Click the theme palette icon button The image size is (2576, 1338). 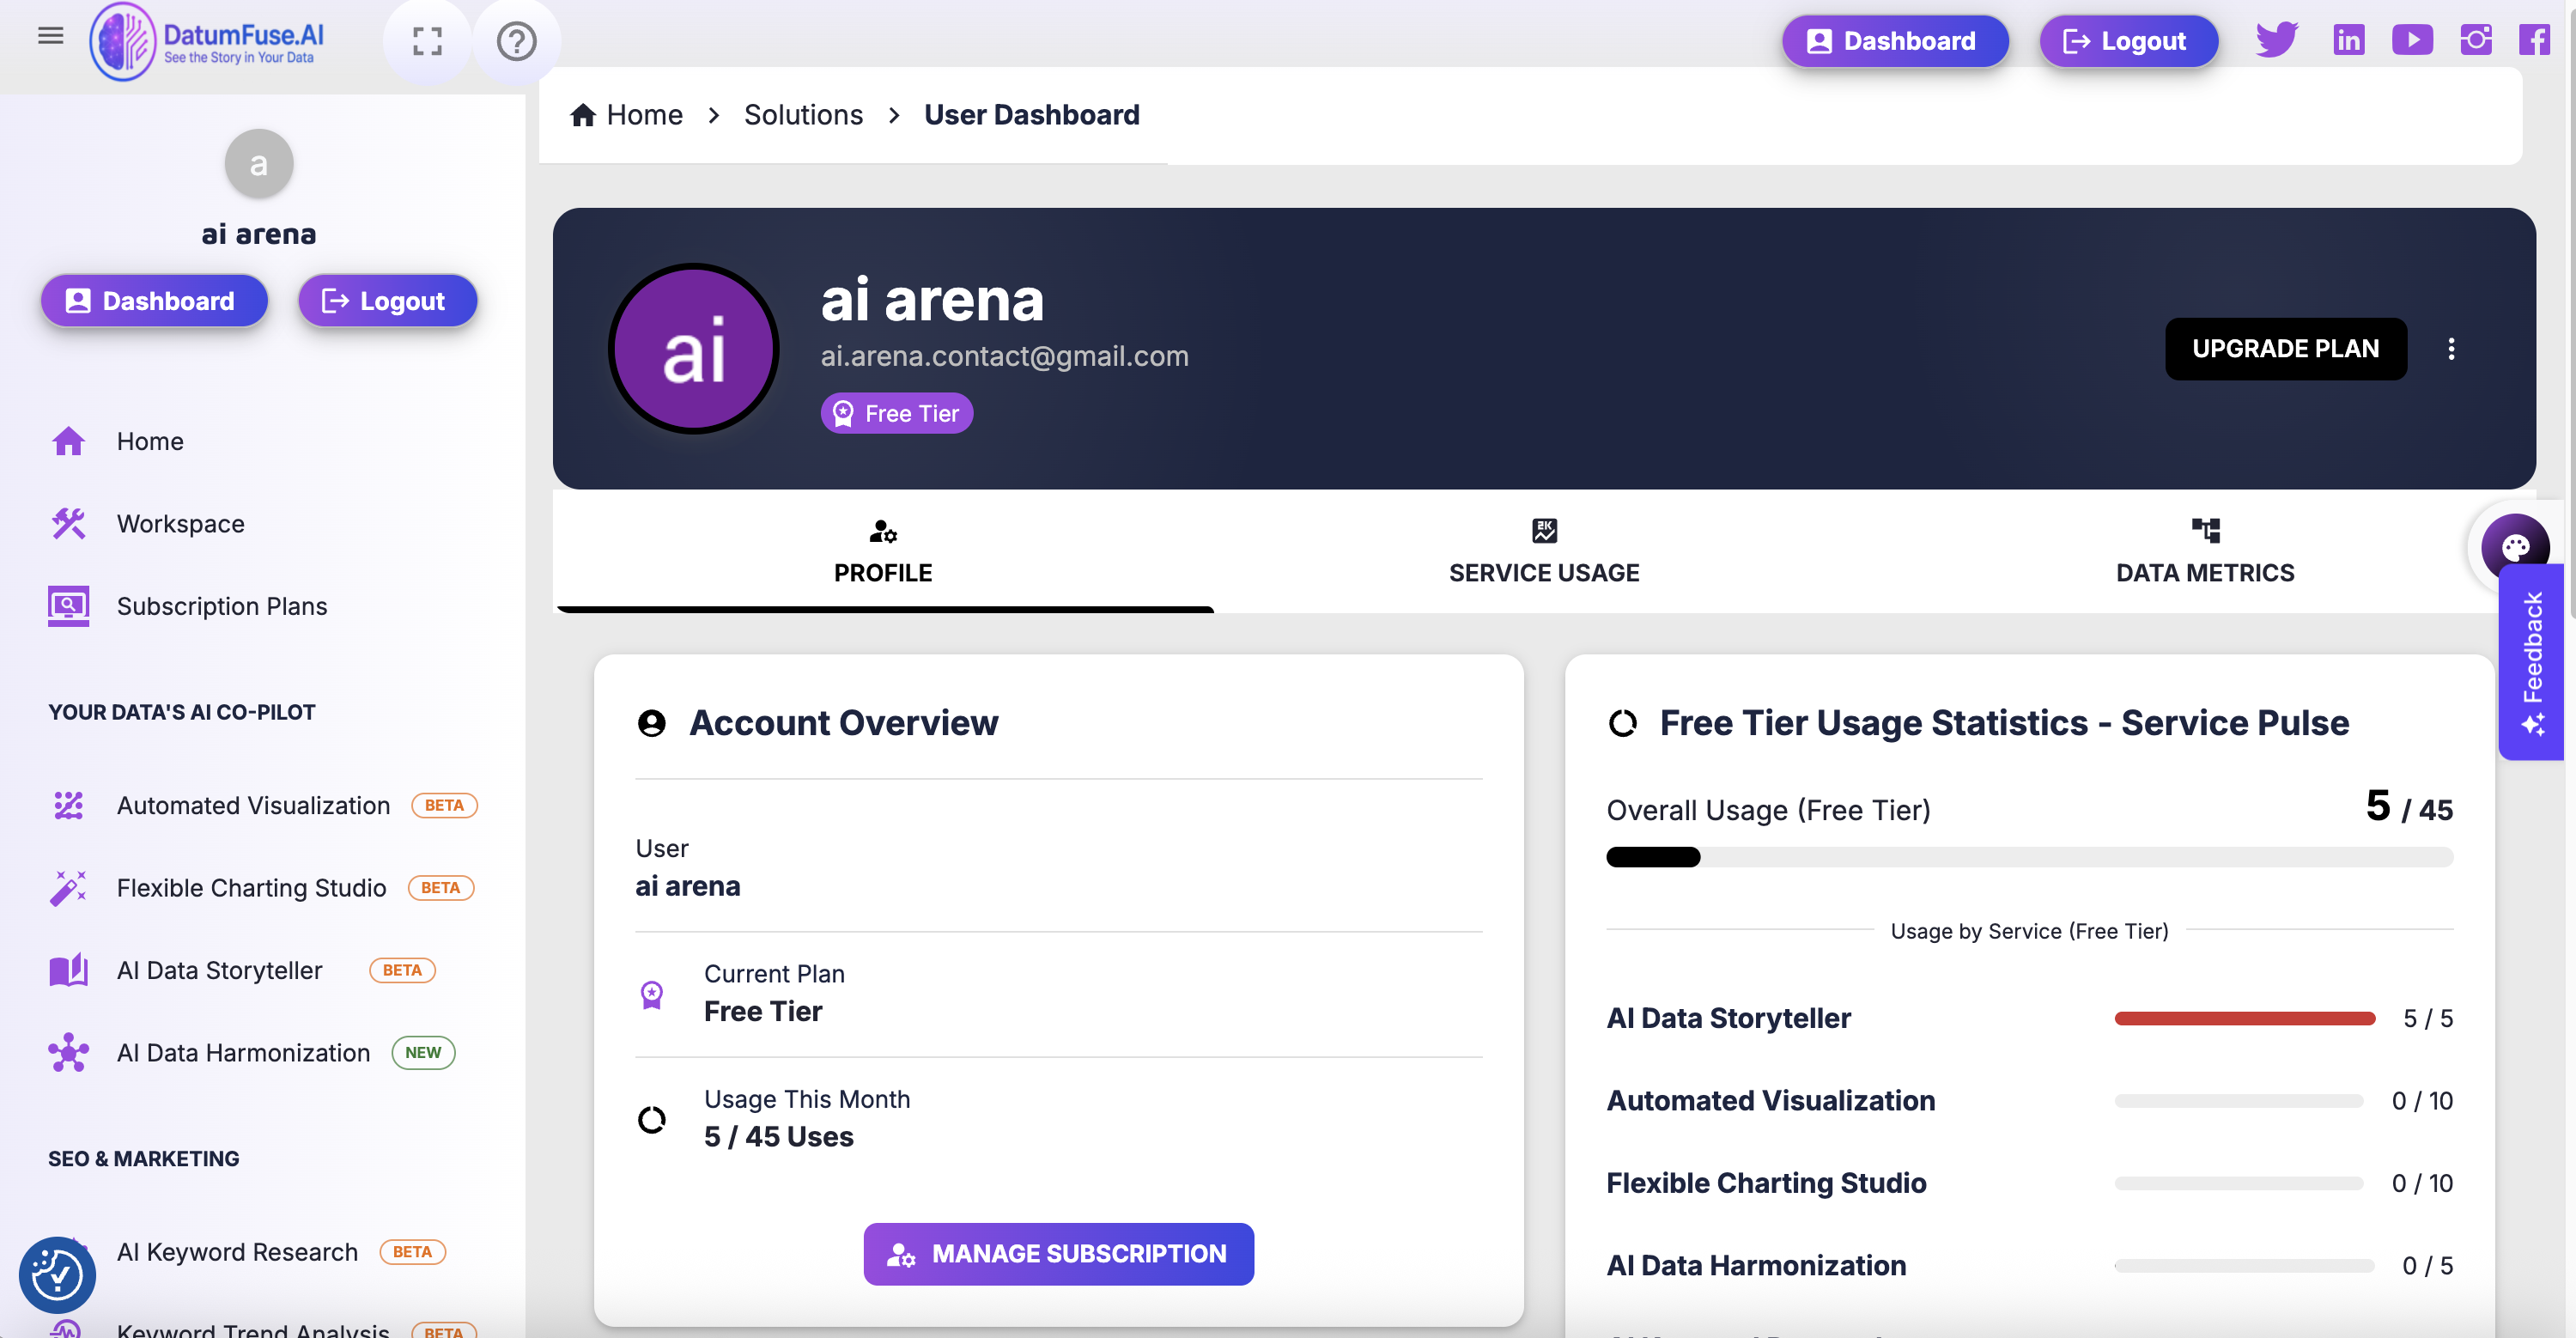point(2515,547)
